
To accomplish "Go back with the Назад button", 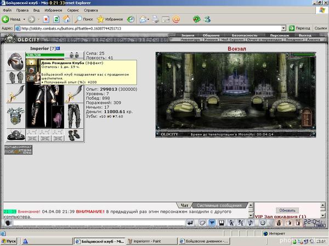I will pyautogui.click(x=12, y=20).
